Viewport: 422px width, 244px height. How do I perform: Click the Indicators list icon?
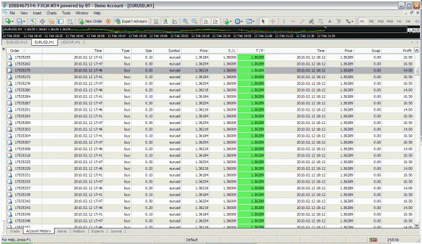(226, 21)
